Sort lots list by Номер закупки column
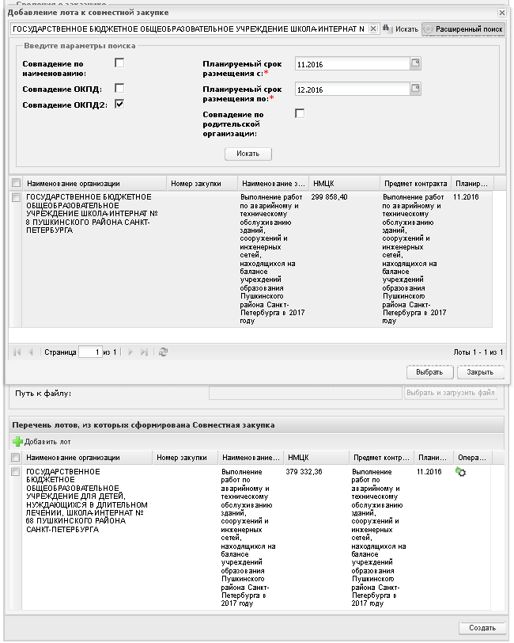 pos(185,457)
